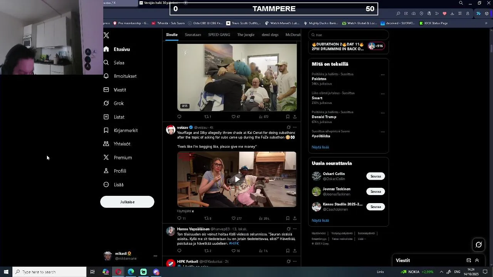Open Grok explain on veizau's post
Image resolution: width=493 pixels, height=277 pixels.
288,127
